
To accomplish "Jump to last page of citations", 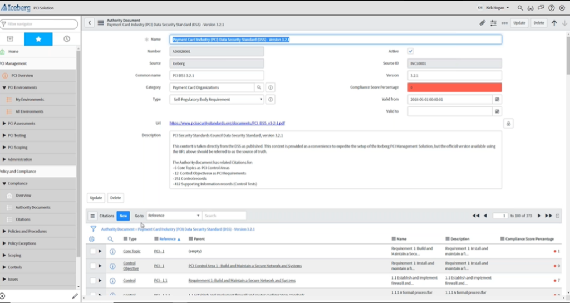I will pos(548,216).
